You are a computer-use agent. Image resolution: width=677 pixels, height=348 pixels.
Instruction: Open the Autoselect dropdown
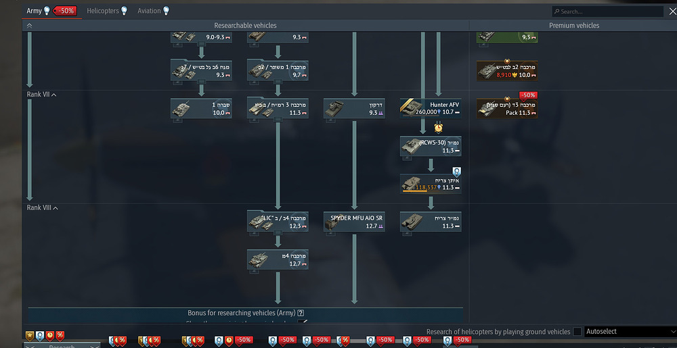tap(630, 332)
